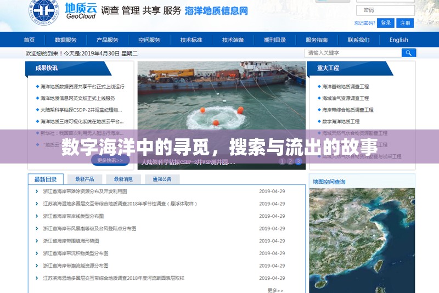Click the 海洋地质信息网 site title
This screenshot has width=439, height=293.
(216, 11)
